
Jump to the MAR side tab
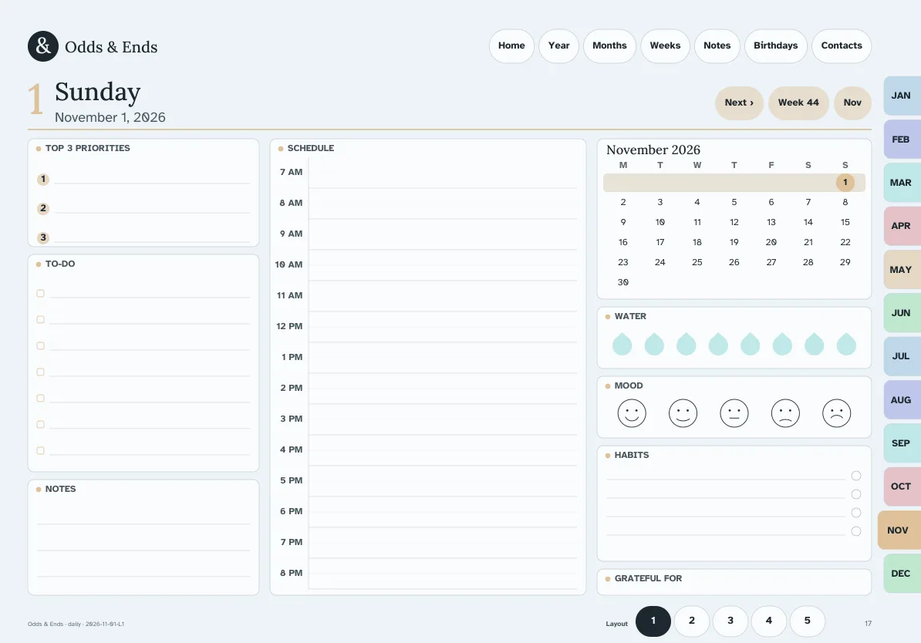coord(902,183)
